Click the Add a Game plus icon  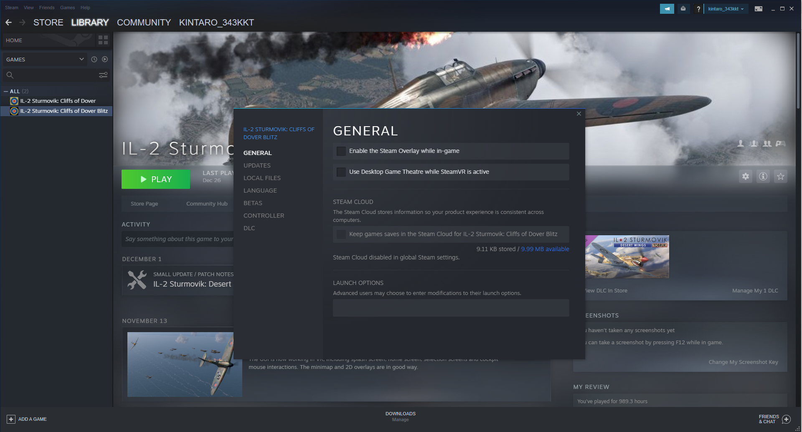pyautogui.click(x=11, y=419)
